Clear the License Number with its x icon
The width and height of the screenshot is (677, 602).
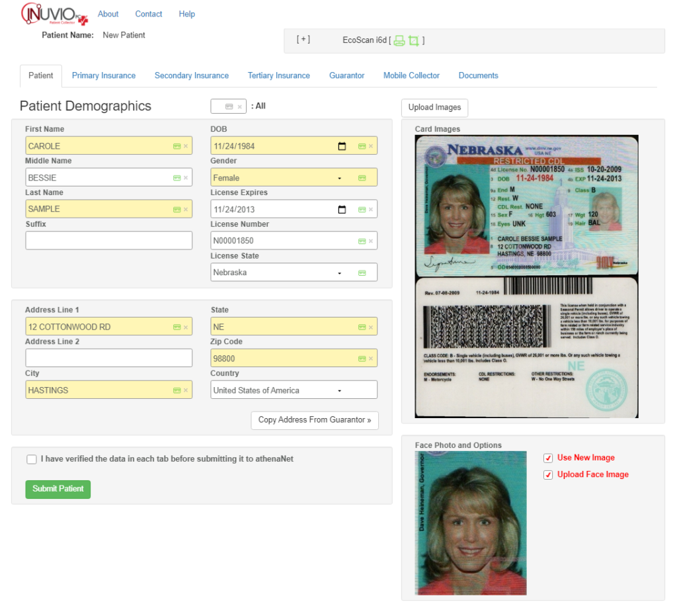click(x=371, y=240)
